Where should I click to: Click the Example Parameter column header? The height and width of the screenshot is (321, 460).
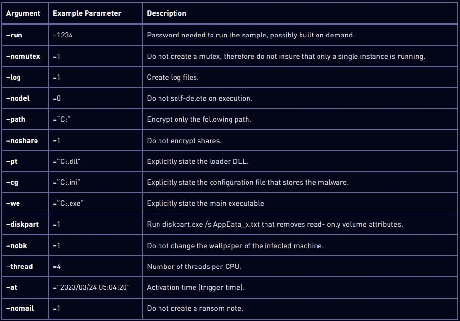point(87,13)
